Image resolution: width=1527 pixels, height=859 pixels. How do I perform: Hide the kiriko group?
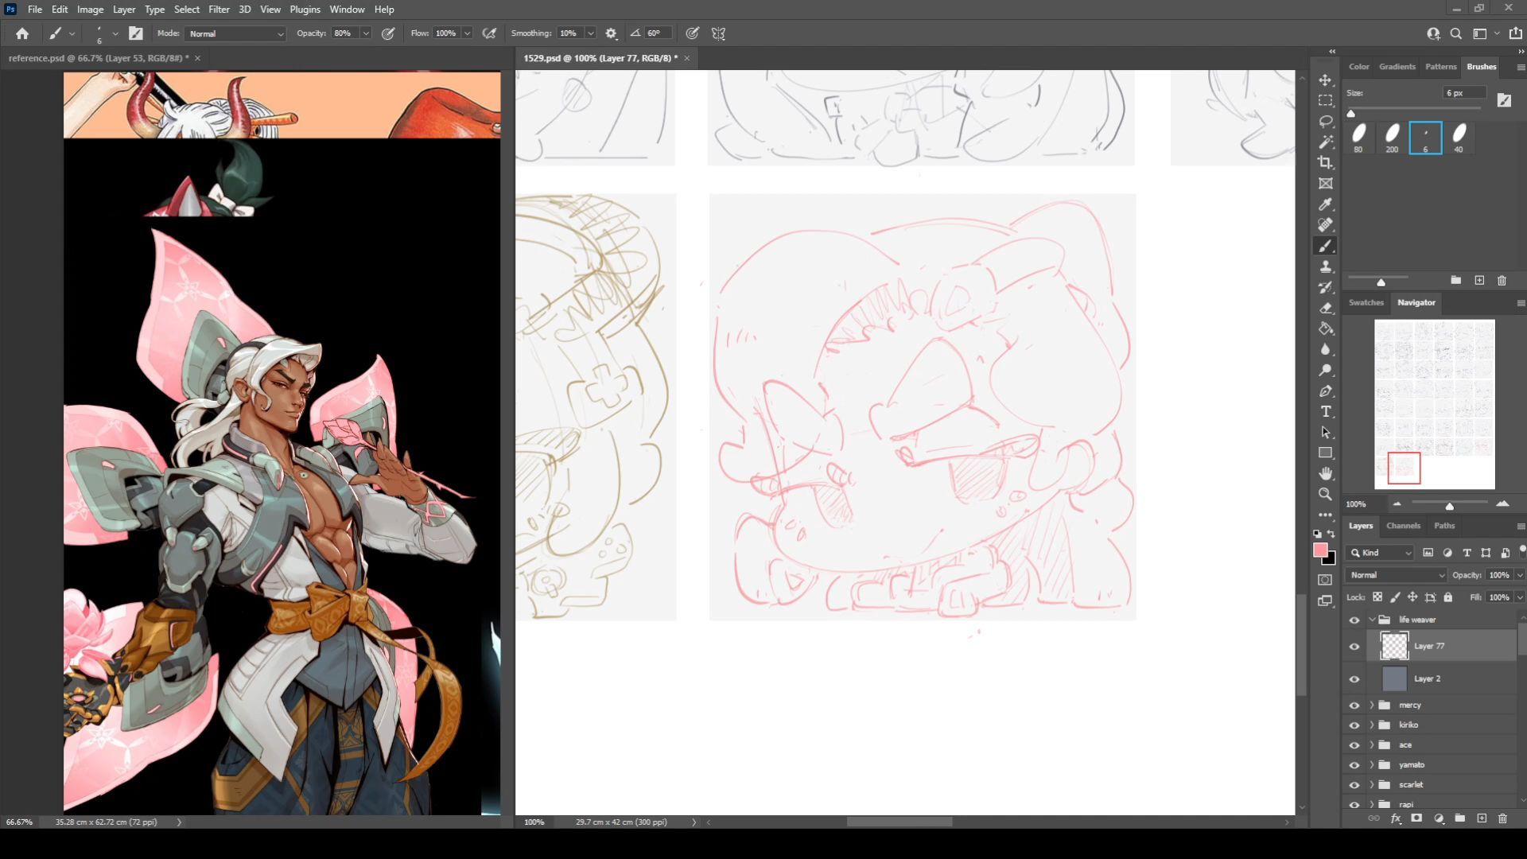[1354, 725]
